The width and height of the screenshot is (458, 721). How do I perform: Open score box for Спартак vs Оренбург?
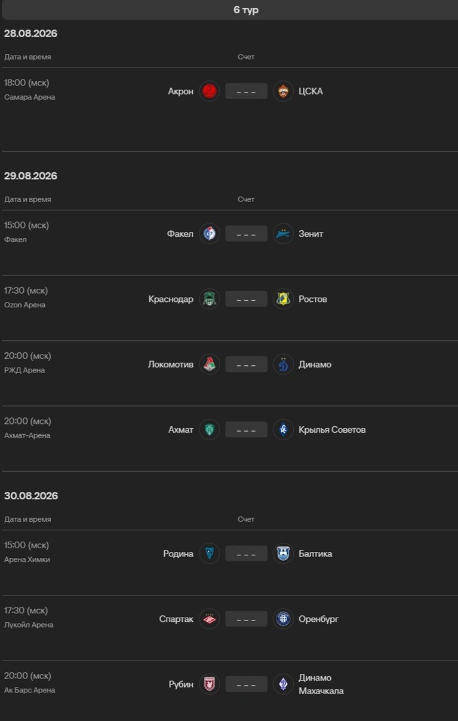pyautogui.click(x=246, y=619)
